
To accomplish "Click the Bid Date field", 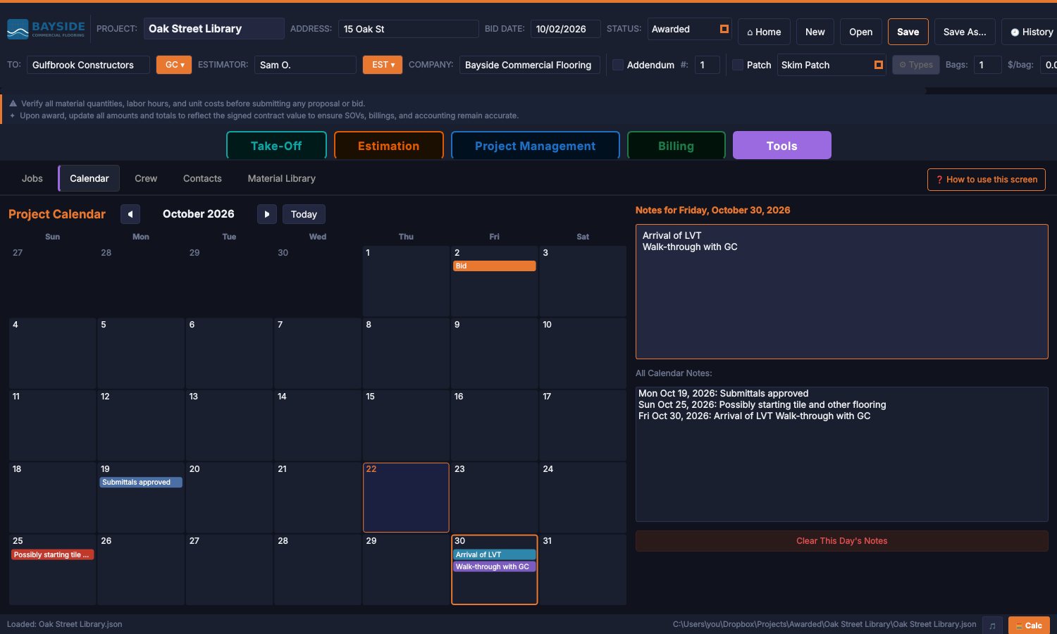I will pos(565,29).
